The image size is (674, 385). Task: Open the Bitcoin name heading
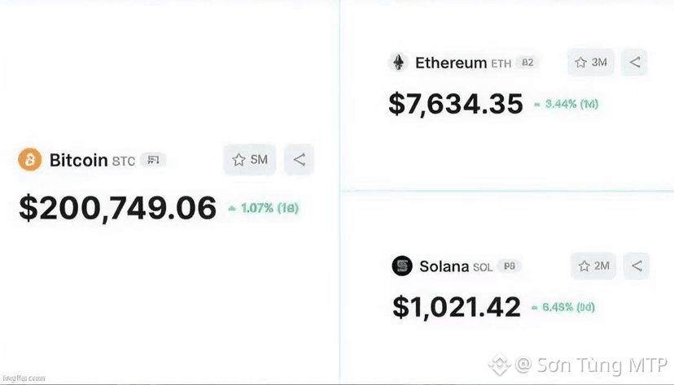79,160
